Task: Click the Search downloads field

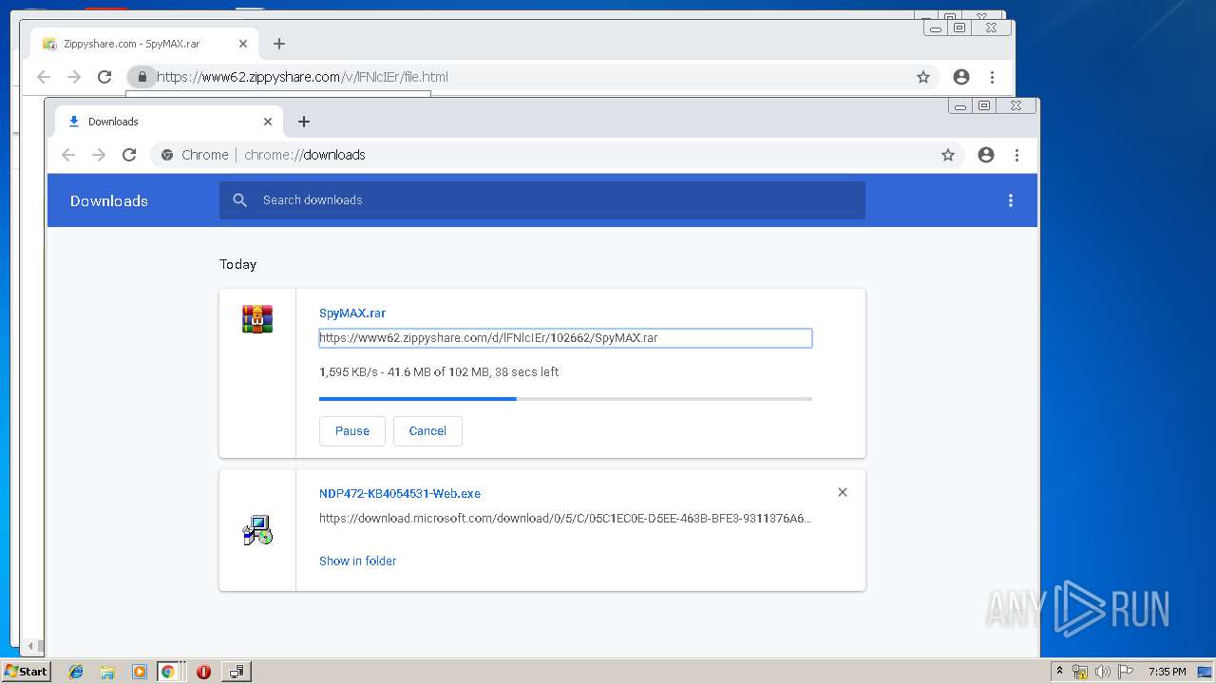Action: pos(542,200)
